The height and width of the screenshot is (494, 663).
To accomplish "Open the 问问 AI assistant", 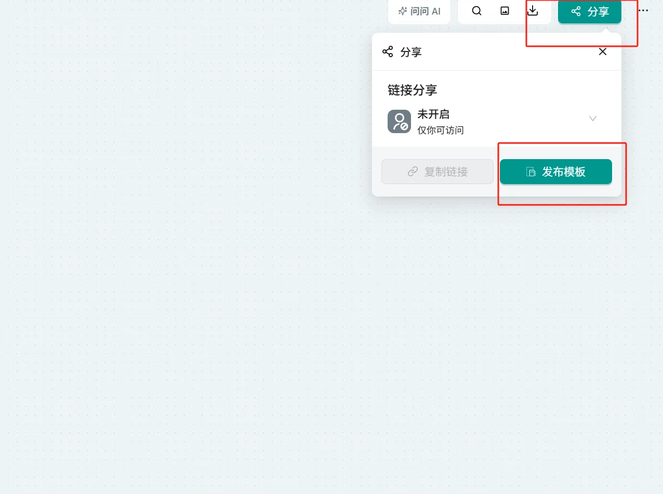I will point(419,11).
